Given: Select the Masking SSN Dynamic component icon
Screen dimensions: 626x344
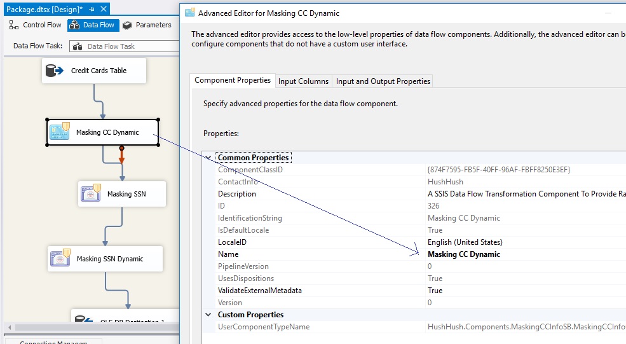Looking at the screenshot, I should (60, 258).
